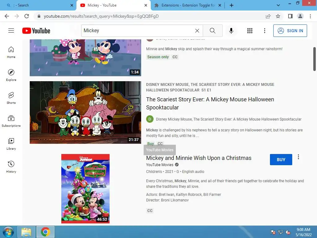Open The Scariest Story Ever title link
Screen dimensions: 317x238
pos(210,104)
